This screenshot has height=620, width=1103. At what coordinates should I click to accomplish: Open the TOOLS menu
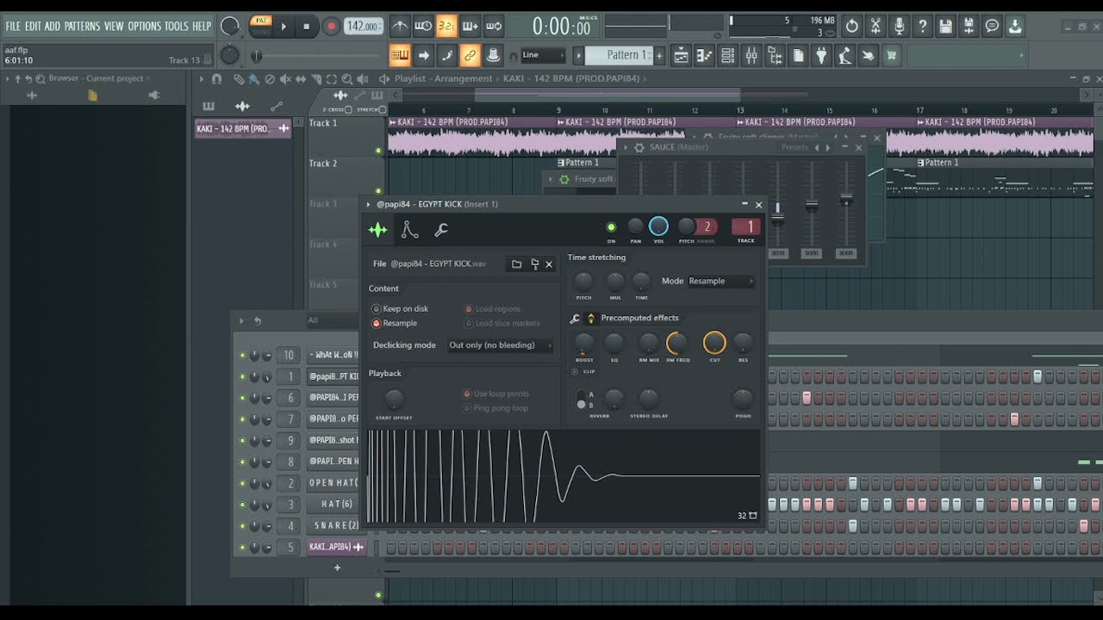176,27
